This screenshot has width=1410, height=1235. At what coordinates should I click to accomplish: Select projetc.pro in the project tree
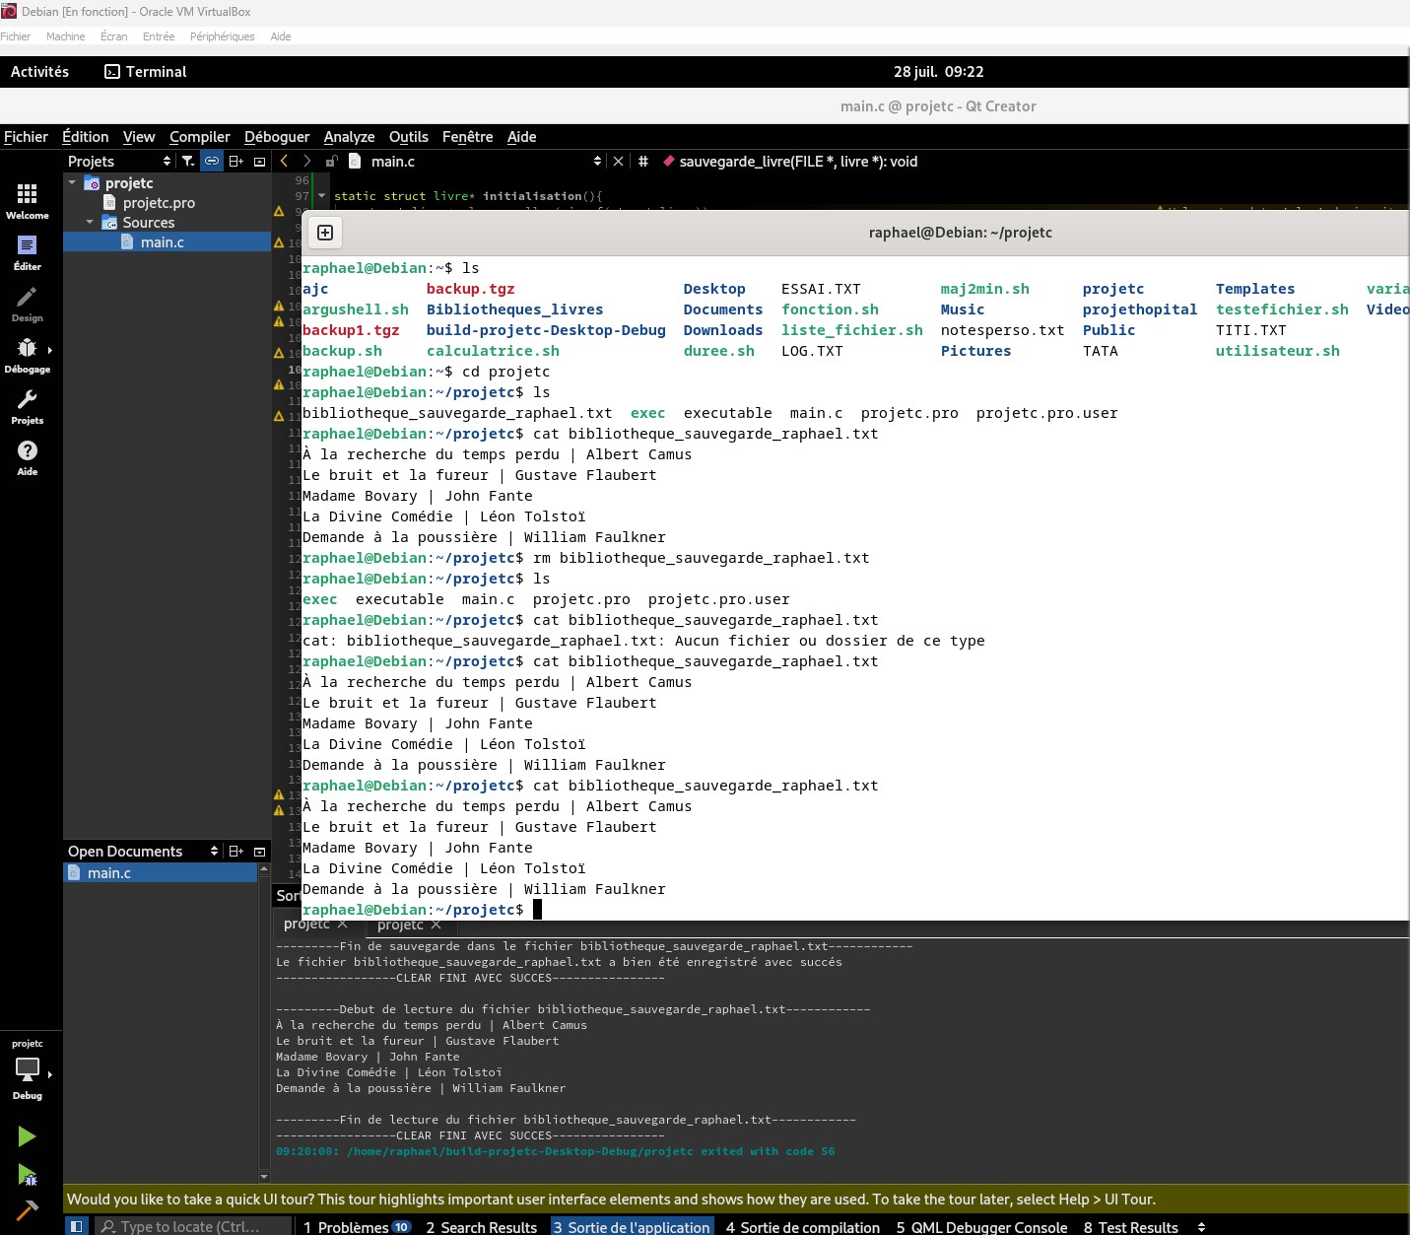click(159, 203)
